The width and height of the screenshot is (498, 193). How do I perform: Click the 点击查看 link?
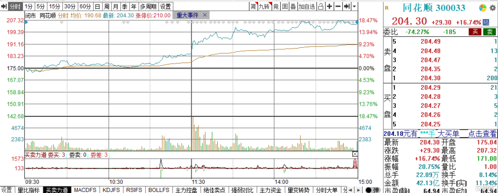point(482,134)
